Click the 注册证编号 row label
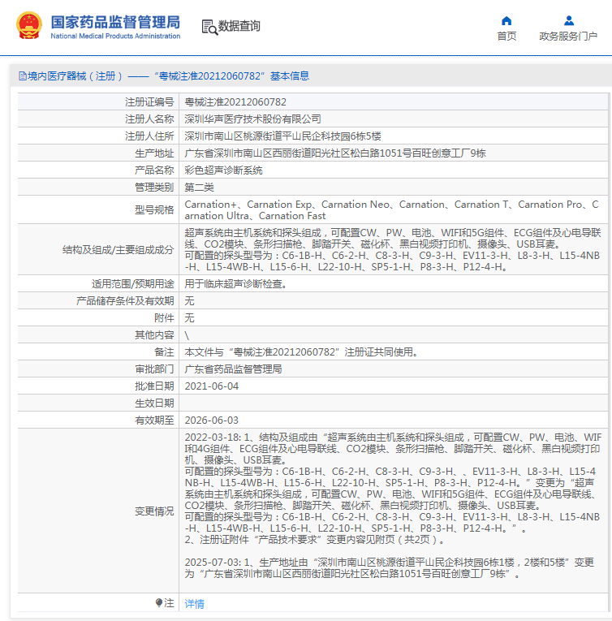 [149, 102]
